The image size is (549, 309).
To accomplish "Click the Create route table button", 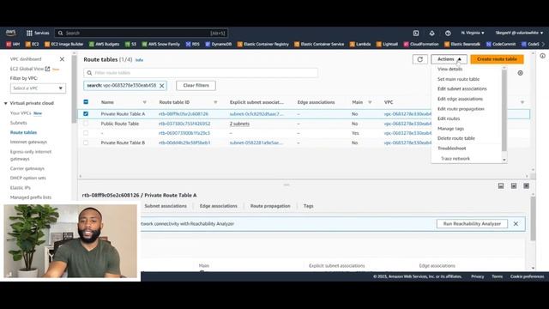I will click(497, 59).
